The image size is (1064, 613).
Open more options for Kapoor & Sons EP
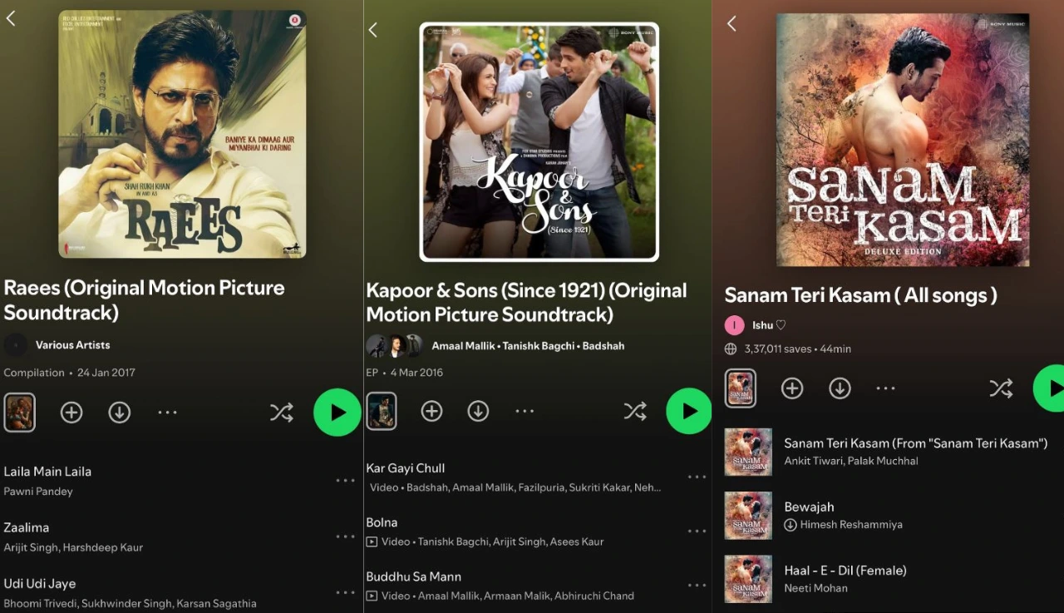click(x=525, y=411)
